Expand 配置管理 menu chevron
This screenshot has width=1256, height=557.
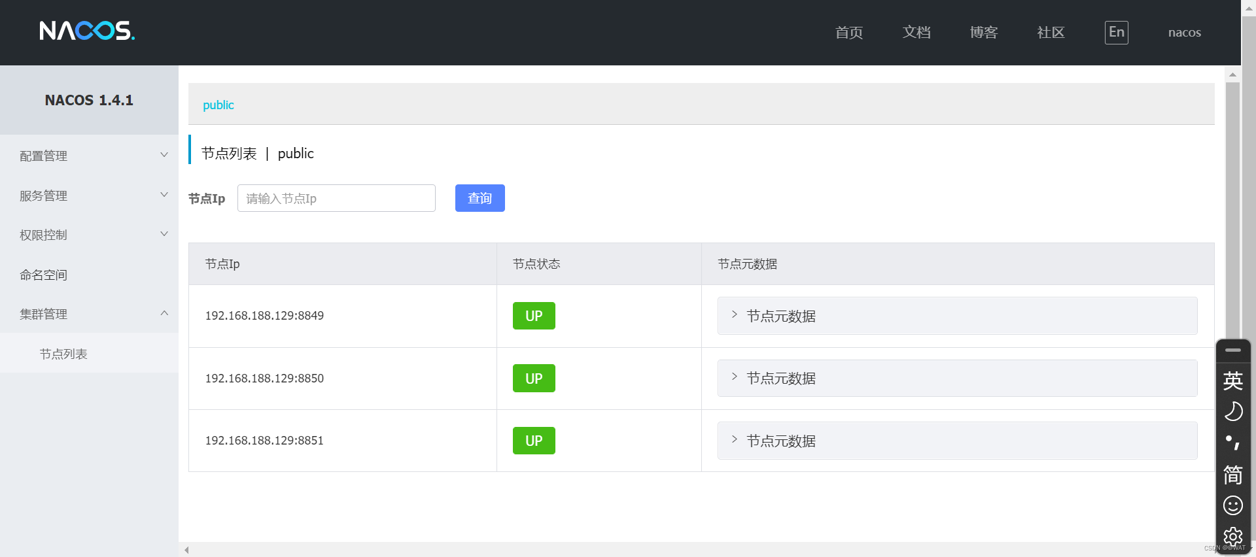coord(164,155)
